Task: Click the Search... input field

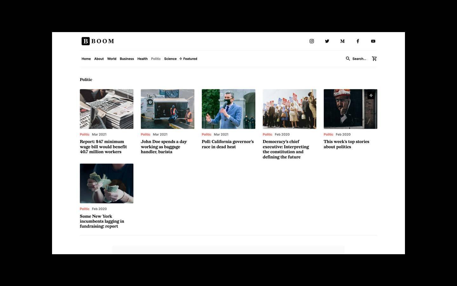Action: tap(359, 58)
